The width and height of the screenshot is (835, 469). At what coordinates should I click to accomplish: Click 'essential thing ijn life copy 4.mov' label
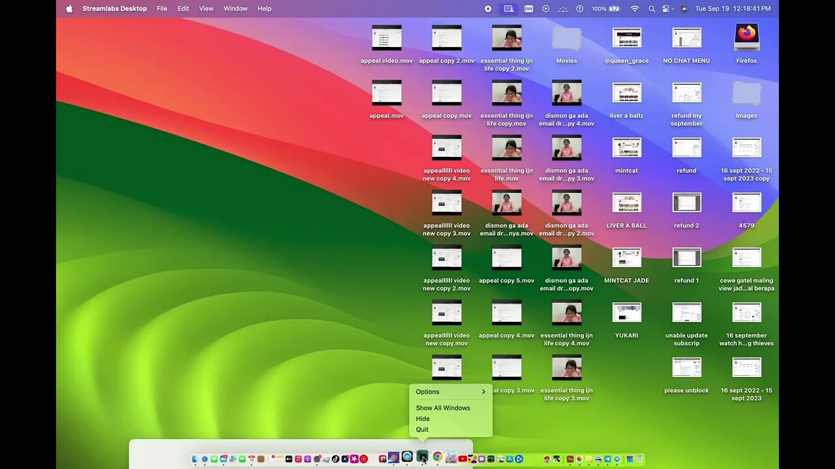pos(567,339)
